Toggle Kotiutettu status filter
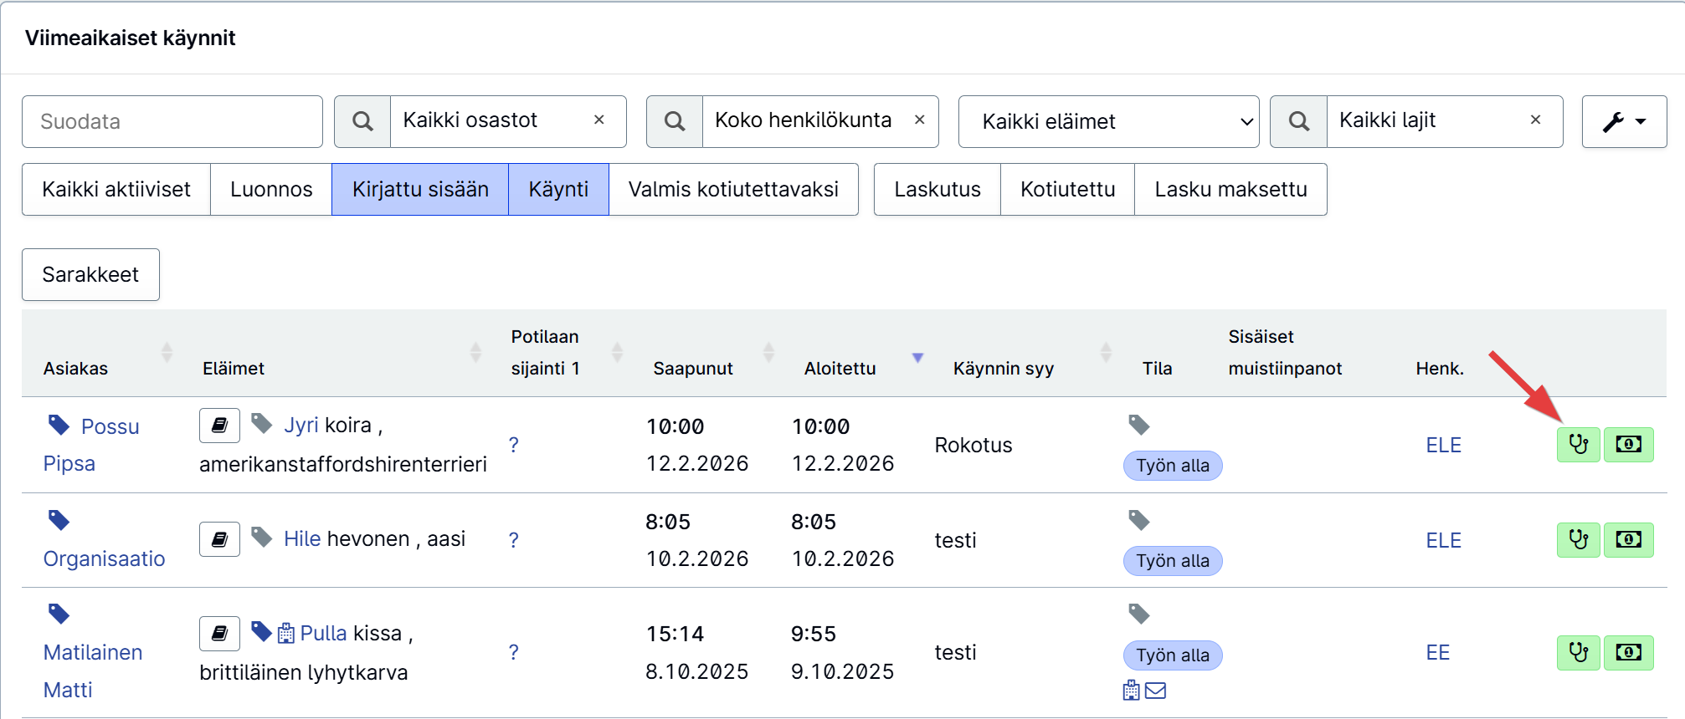This screenshot has width=1685, height=719. pyautogui.click(x=1067, y=189)
